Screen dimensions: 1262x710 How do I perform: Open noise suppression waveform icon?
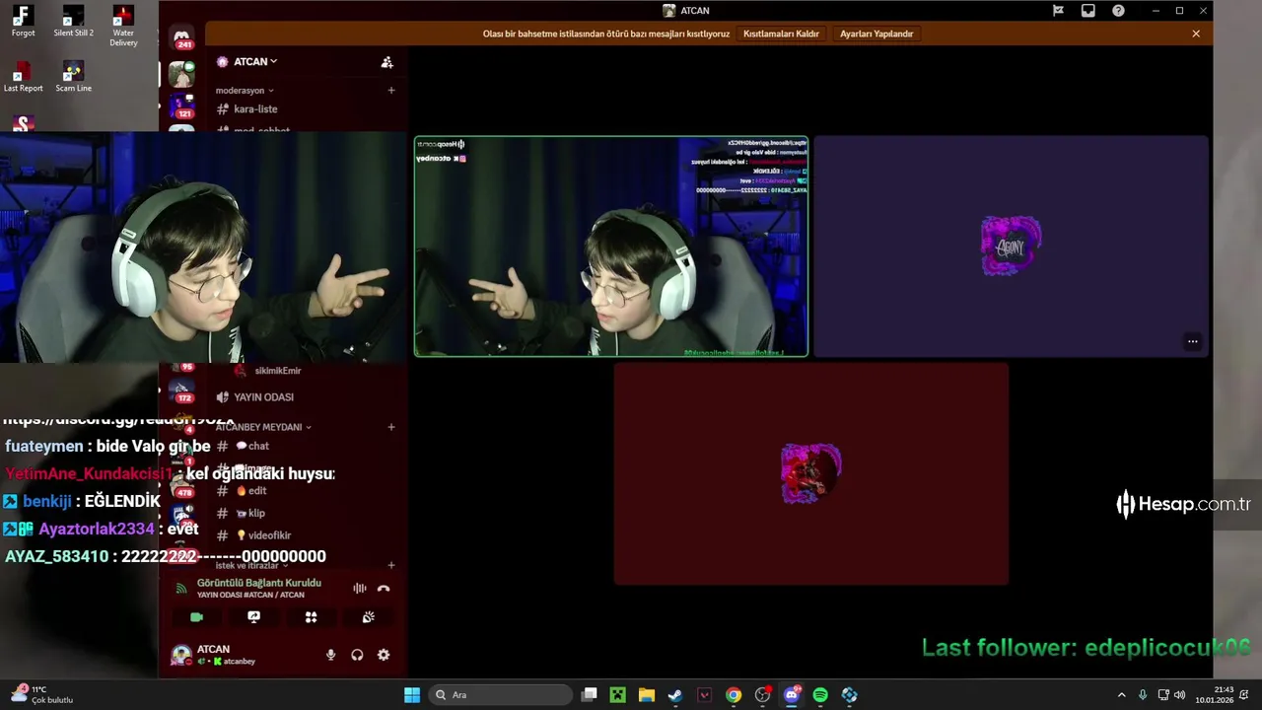[360, 589]
